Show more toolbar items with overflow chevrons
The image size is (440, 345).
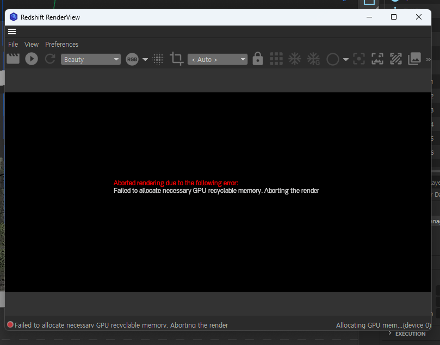tap(428, 59)
